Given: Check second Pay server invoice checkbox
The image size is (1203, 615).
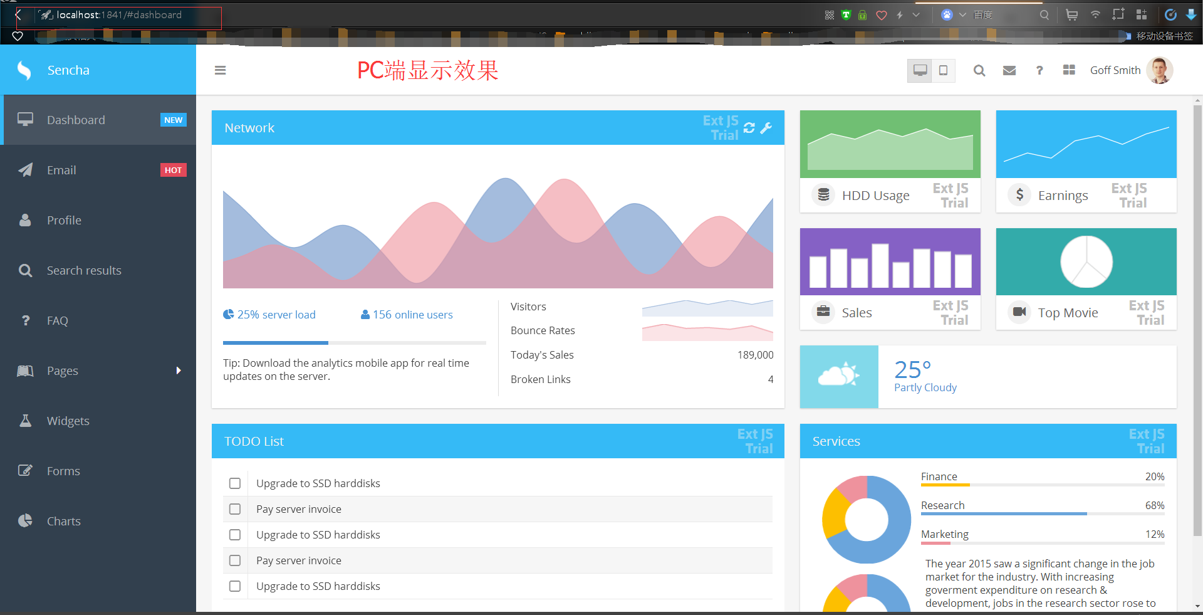Looking at the screenshot, I should 235,560.
